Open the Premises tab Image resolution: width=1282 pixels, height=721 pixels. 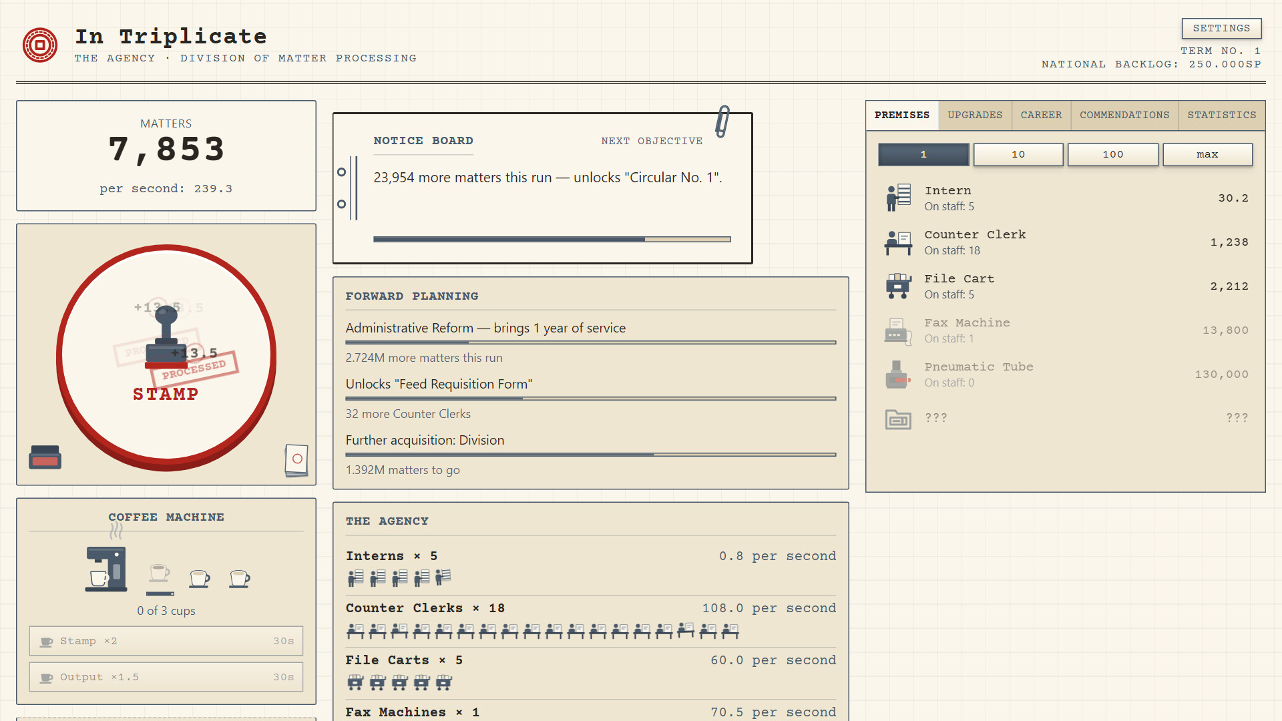902,115
